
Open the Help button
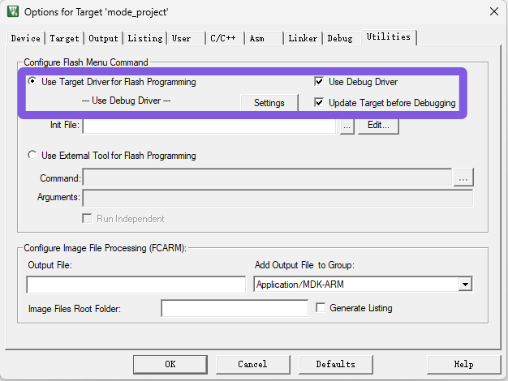pyautogui.click(x=463, y=365)
